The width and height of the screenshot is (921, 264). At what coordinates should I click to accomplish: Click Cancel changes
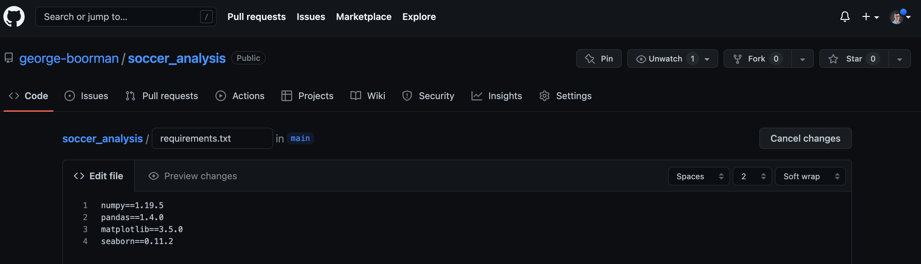pyautogui.click(x=805, y=138)
